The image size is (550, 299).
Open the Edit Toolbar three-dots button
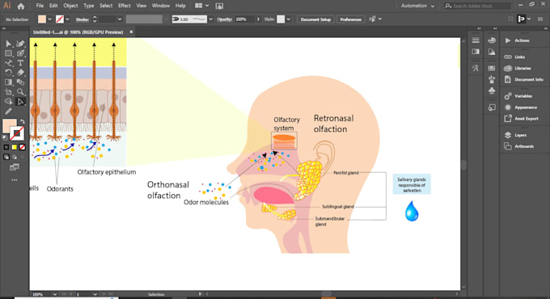pyautogui.click(x=15, y=180)
